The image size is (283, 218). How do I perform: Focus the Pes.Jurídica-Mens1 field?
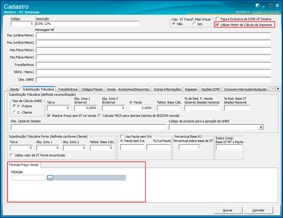click(x=153, y=35)
